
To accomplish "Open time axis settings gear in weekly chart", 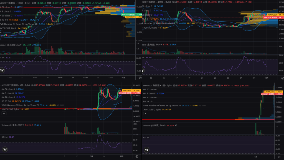I will [278, 157].
